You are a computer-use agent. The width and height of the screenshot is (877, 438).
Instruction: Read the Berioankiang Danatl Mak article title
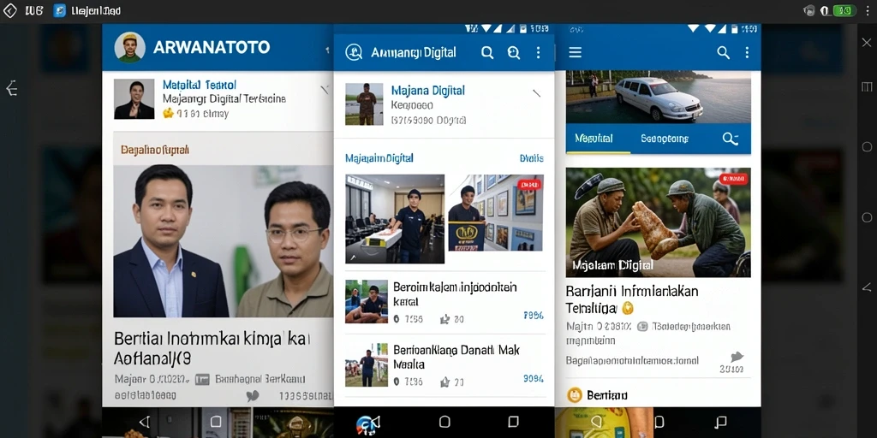pos(456,357)
